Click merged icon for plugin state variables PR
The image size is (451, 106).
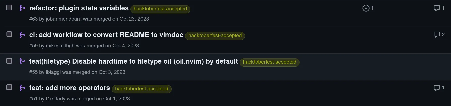[x=22, y=8]
